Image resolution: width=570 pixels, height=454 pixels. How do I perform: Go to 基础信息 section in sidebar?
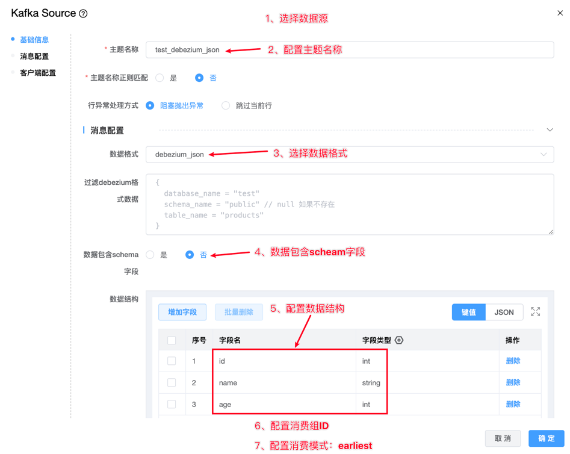point(34,40)
